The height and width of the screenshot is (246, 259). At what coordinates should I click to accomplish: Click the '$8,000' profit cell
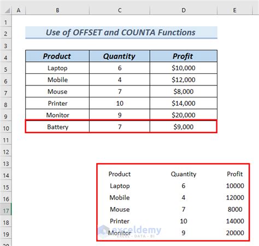(x=184, y=91)
